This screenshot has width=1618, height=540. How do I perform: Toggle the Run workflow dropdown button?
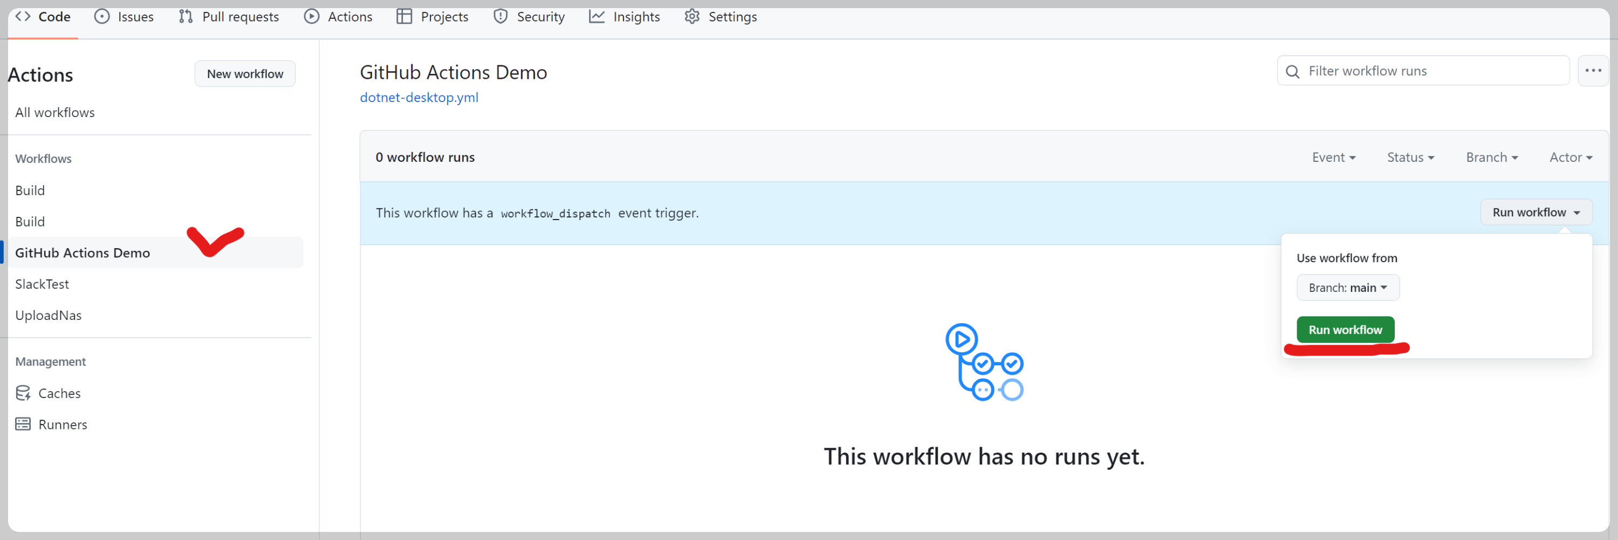1537,212
